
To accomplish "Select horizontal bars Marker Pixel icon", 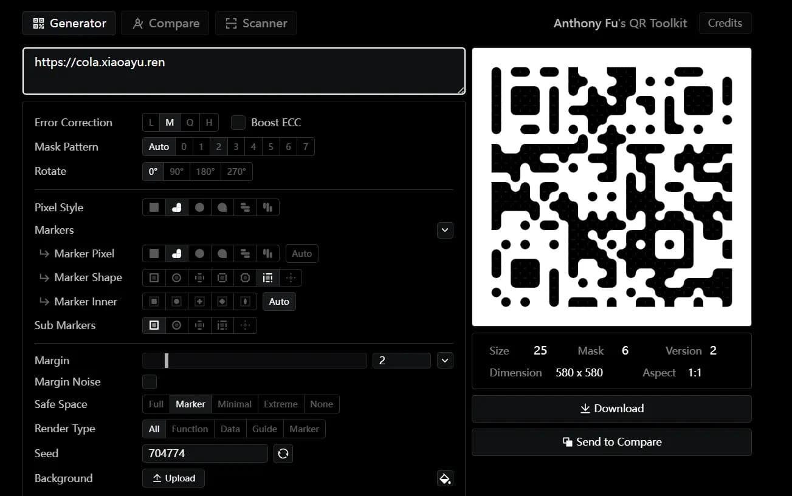I will 245,254.
